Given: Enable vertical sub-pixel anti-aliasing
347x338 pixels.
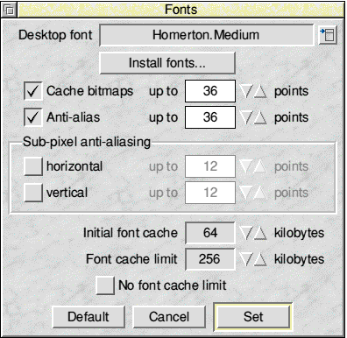Looking at the screenshot, I should pos(33,193).
